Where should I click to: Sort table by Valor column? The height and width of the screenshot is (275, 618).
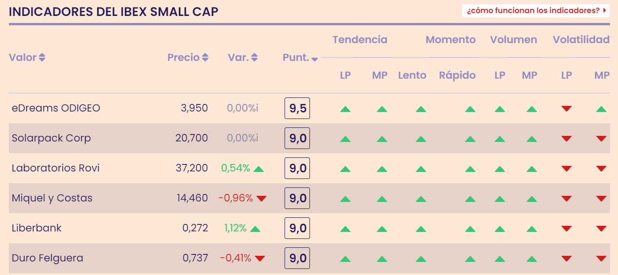pos(27,58)
